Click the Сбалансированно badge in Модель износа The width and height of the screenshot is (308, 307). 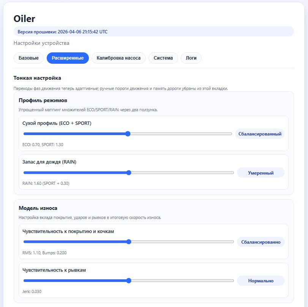(x=261, y=242)
